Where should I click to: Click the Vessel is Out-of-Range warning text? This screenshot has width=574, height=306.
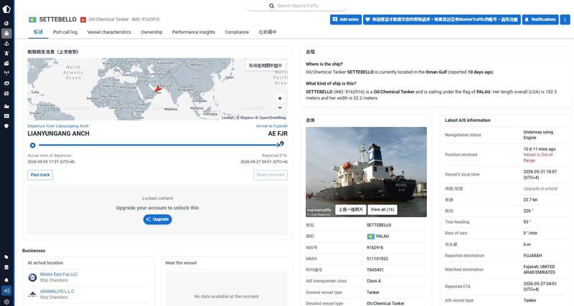click(538, 158)
